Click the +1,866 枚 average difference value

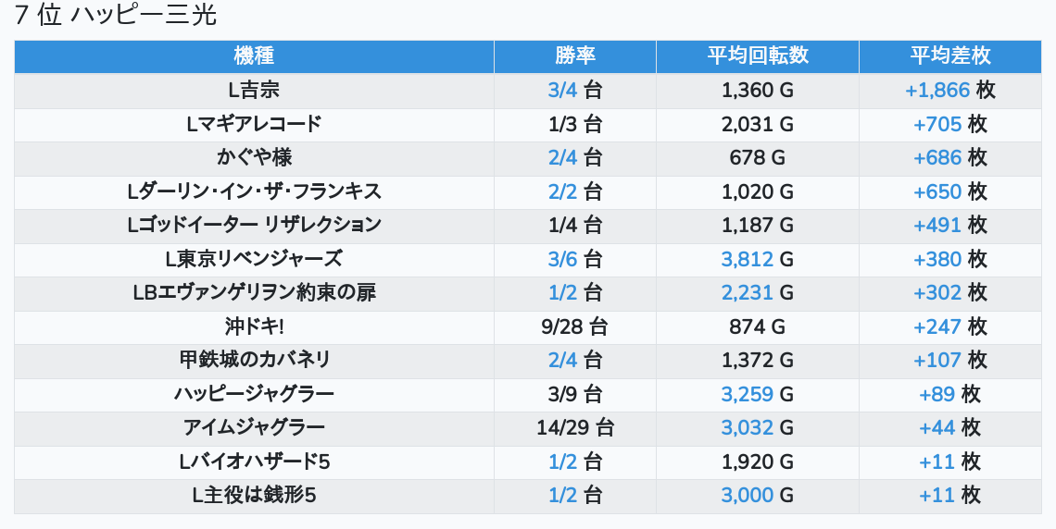pos(949,90)
